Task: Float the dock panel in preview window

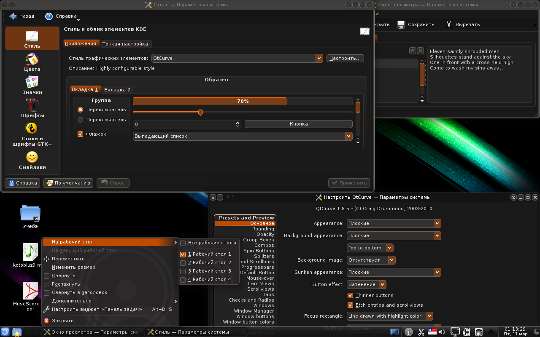Action: click(x=413, y=51)
